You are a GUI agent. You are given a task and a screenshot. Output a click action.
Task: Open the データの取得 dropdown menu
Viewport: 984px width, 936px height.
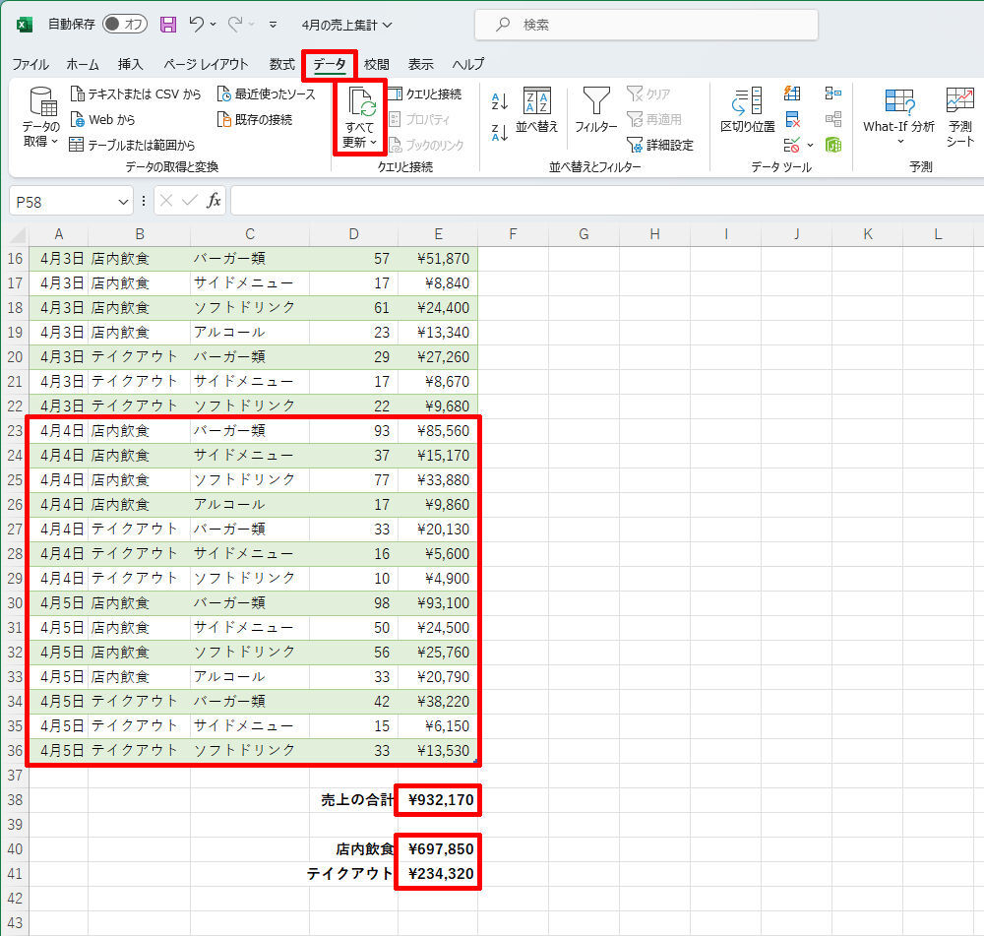(41, 142)
